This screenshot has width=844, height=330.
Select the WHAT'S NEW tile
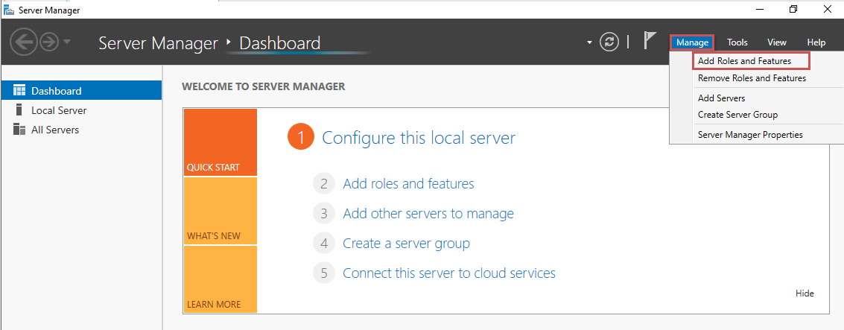point(220,211)
